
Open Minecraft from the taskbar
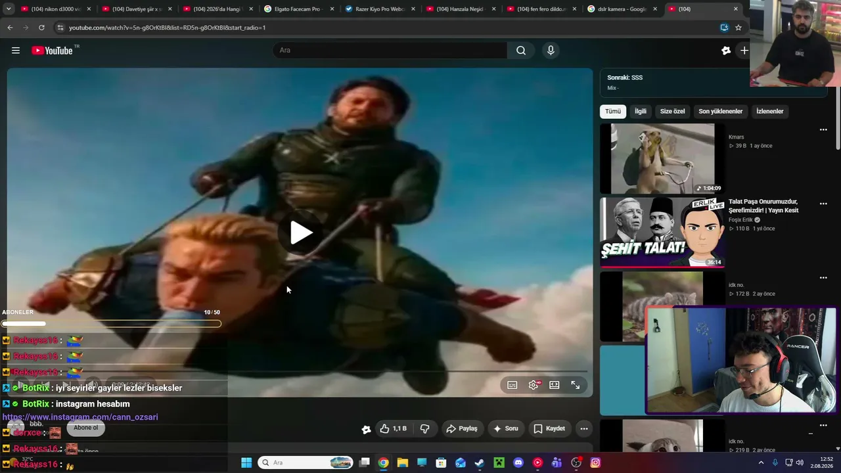499,462
